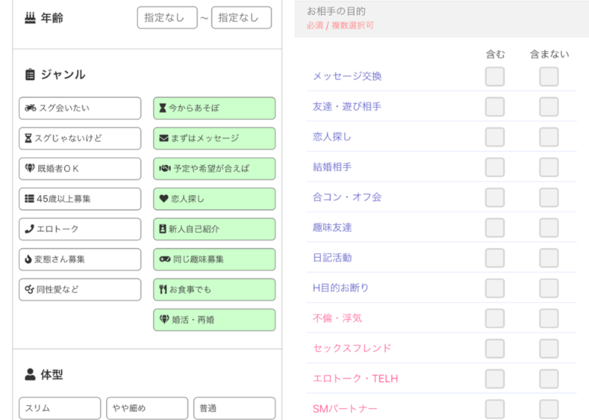589x420 pixels.
Task: Check 含む for メッセージ交換
Action: [495, 77]
